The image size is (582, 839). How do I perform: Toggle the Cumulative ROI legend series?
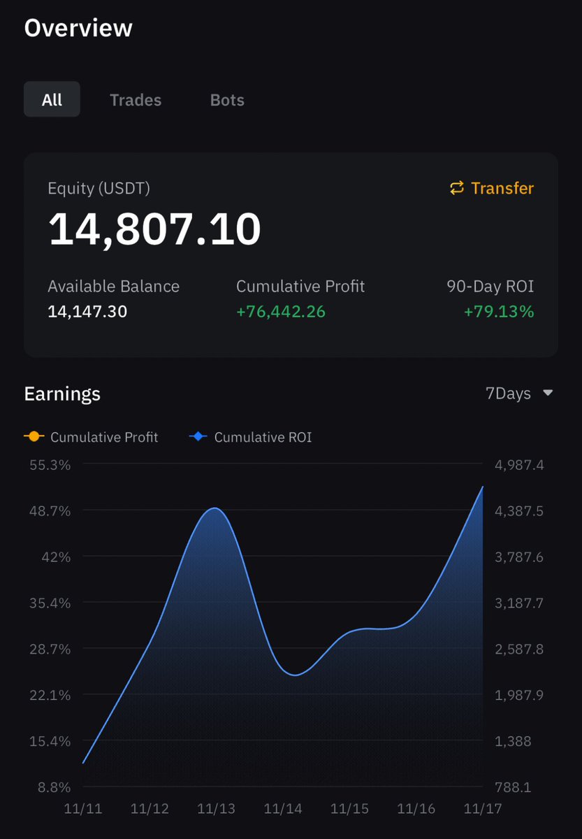point(250,437)
